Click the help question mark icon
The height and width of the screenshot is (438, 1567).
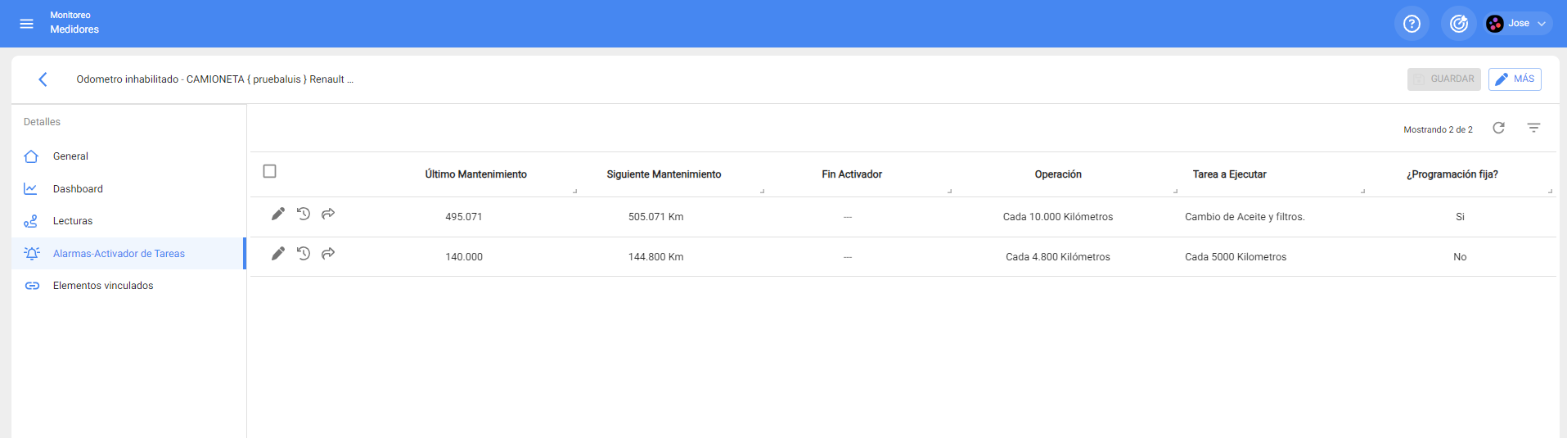pos(1412,24)
